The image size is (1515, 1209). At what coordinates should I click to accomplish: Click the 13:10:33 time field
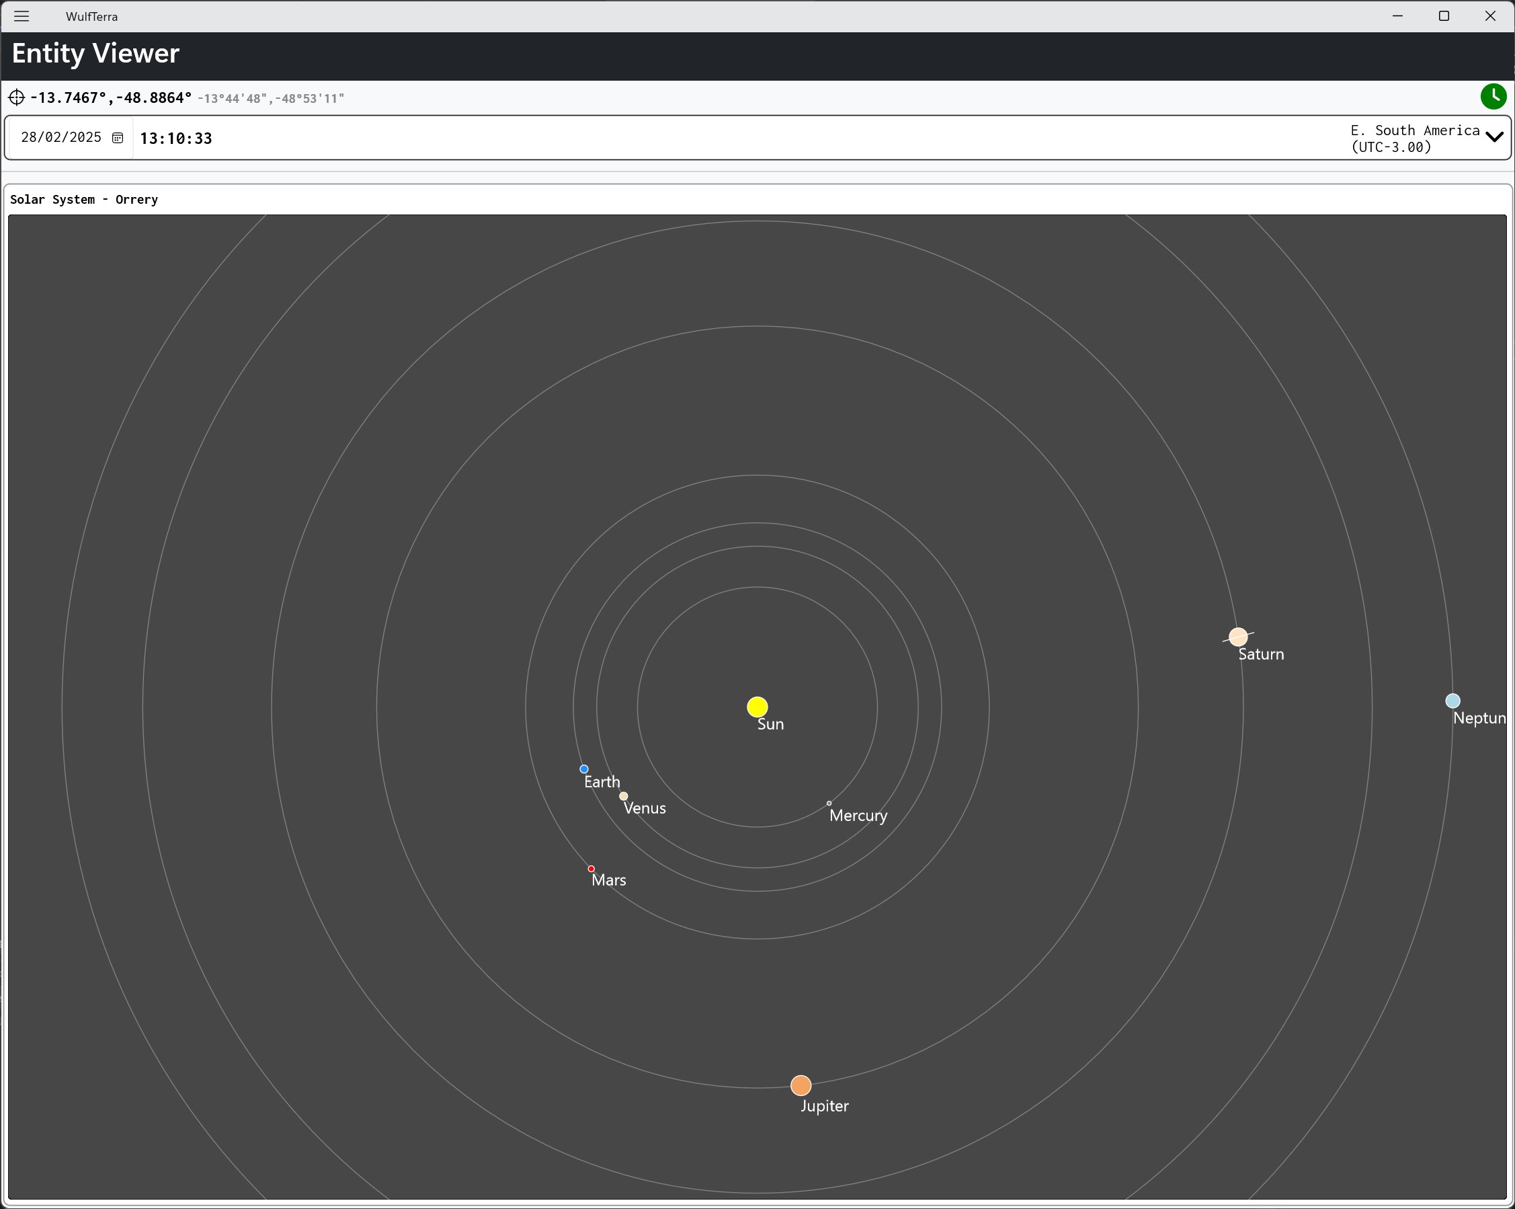click(x=175, y=139)
